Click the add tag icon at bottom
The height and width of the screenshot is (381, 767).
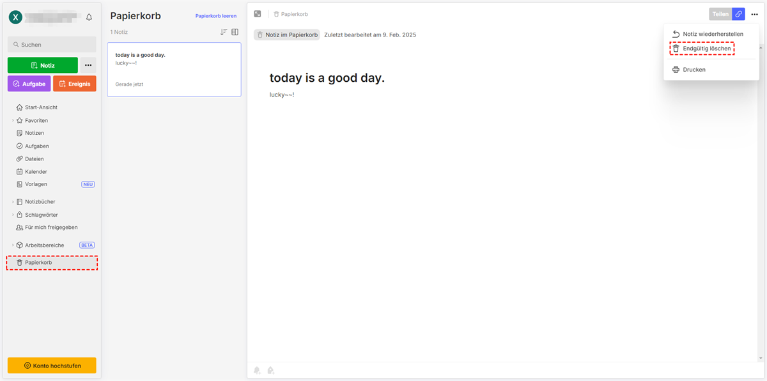click(270, 370)
